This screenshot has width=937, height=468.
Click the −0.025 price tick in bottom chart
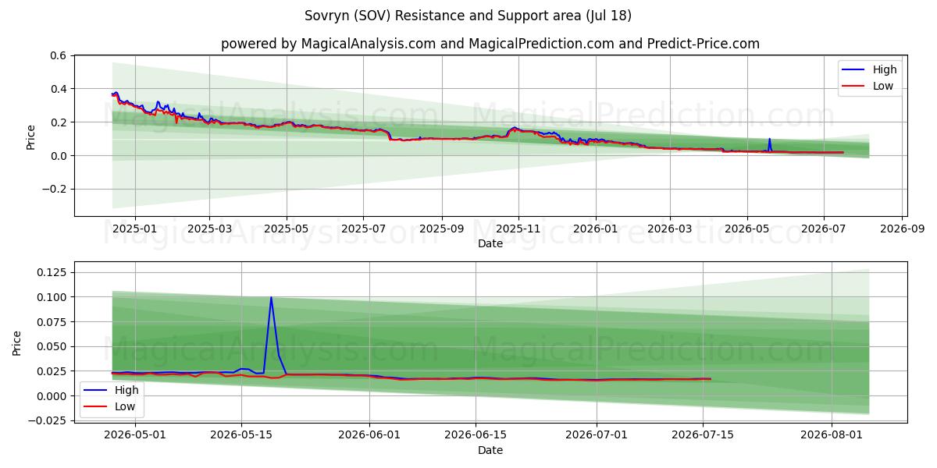tap(48, 421)
